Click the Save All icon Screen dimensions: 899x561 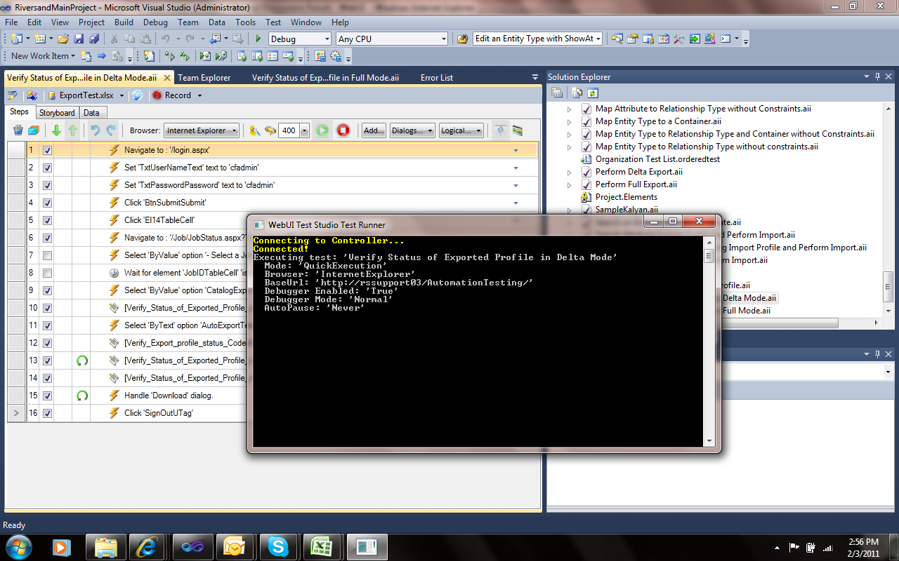coord(93,39)
